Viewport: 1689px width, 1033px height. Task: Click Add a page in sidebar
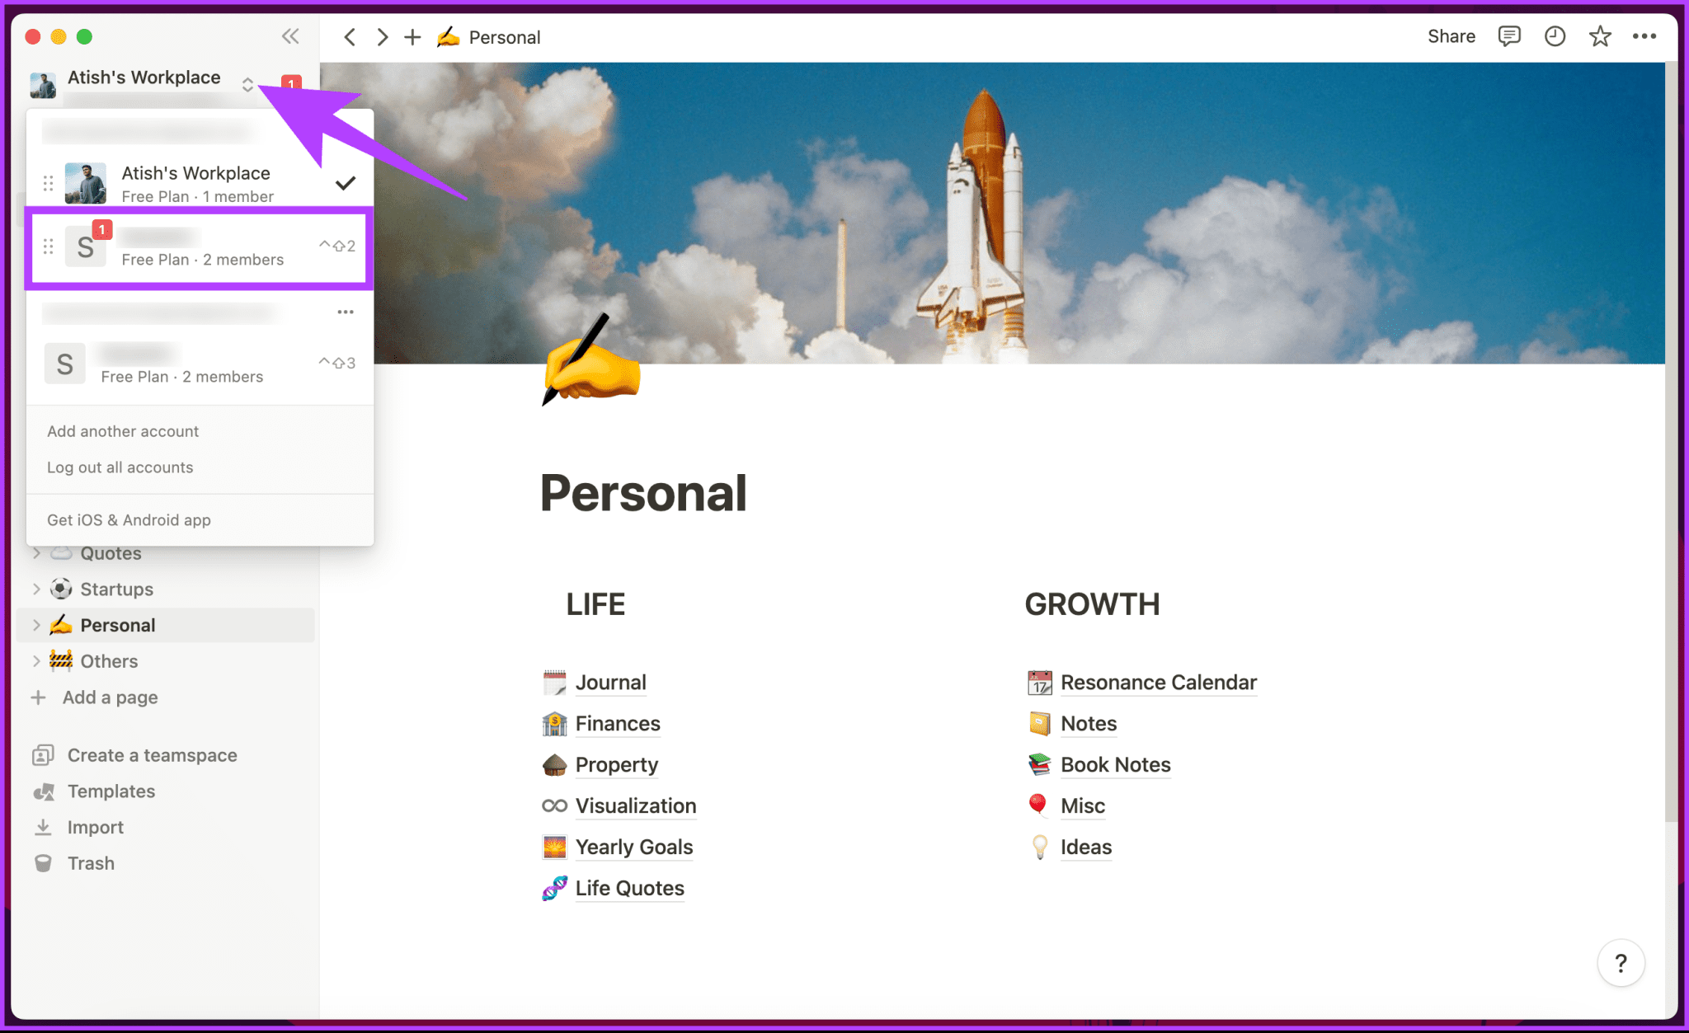107,697
